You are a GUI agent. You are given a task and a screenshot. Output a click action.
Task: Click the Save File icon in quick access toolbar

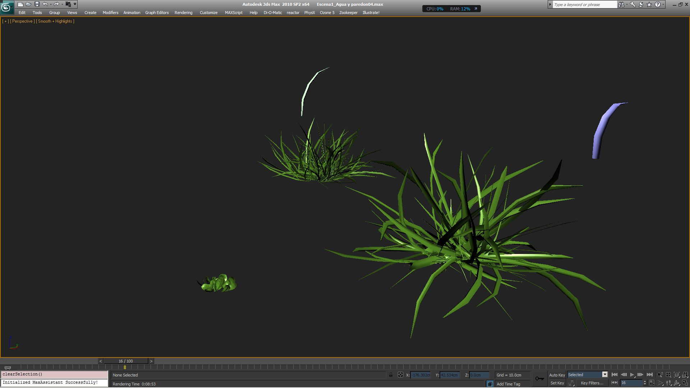point(37,4)
